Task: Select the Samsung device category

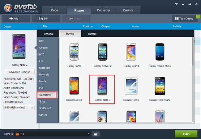Action: coord(47,95)
